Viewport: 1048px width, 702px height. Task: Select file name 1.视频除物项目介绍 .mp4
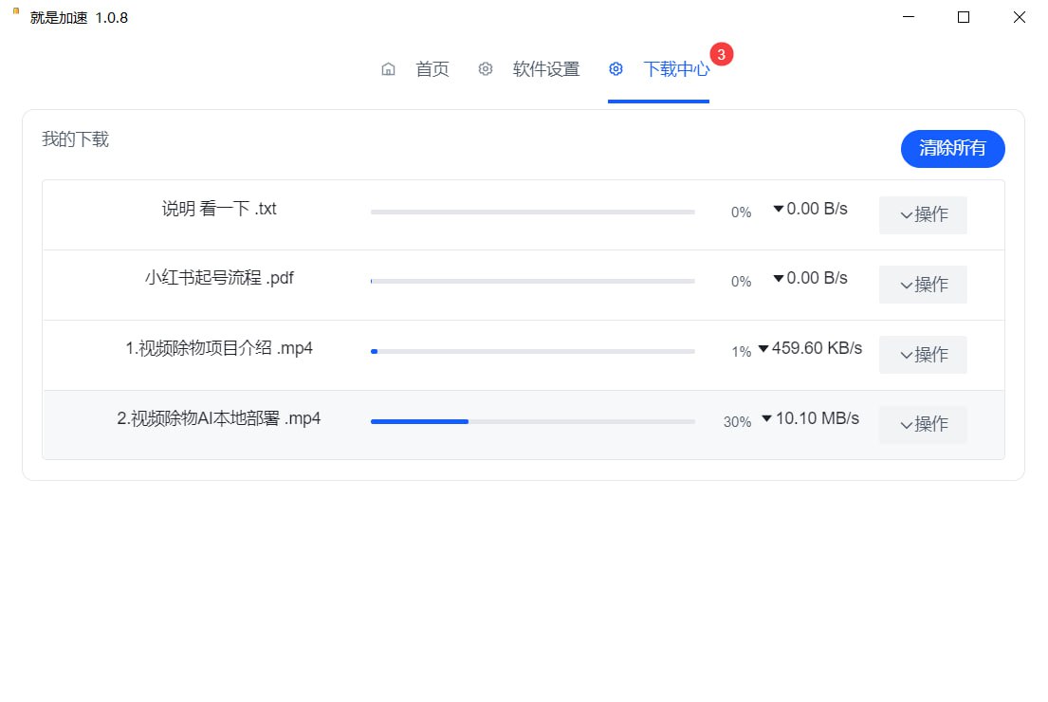(x=219, y=347)
